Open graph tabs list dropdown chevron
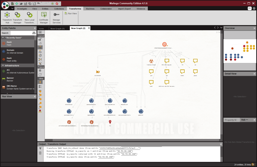Image resolution: width=257 pixels, height=167 pixels. point(221,28)
